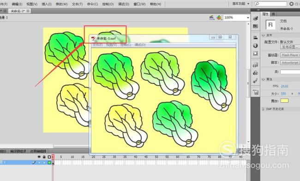Open the Color panel icon in the dock
This screenshot has height=181, width=300.
tap(255, 18)
